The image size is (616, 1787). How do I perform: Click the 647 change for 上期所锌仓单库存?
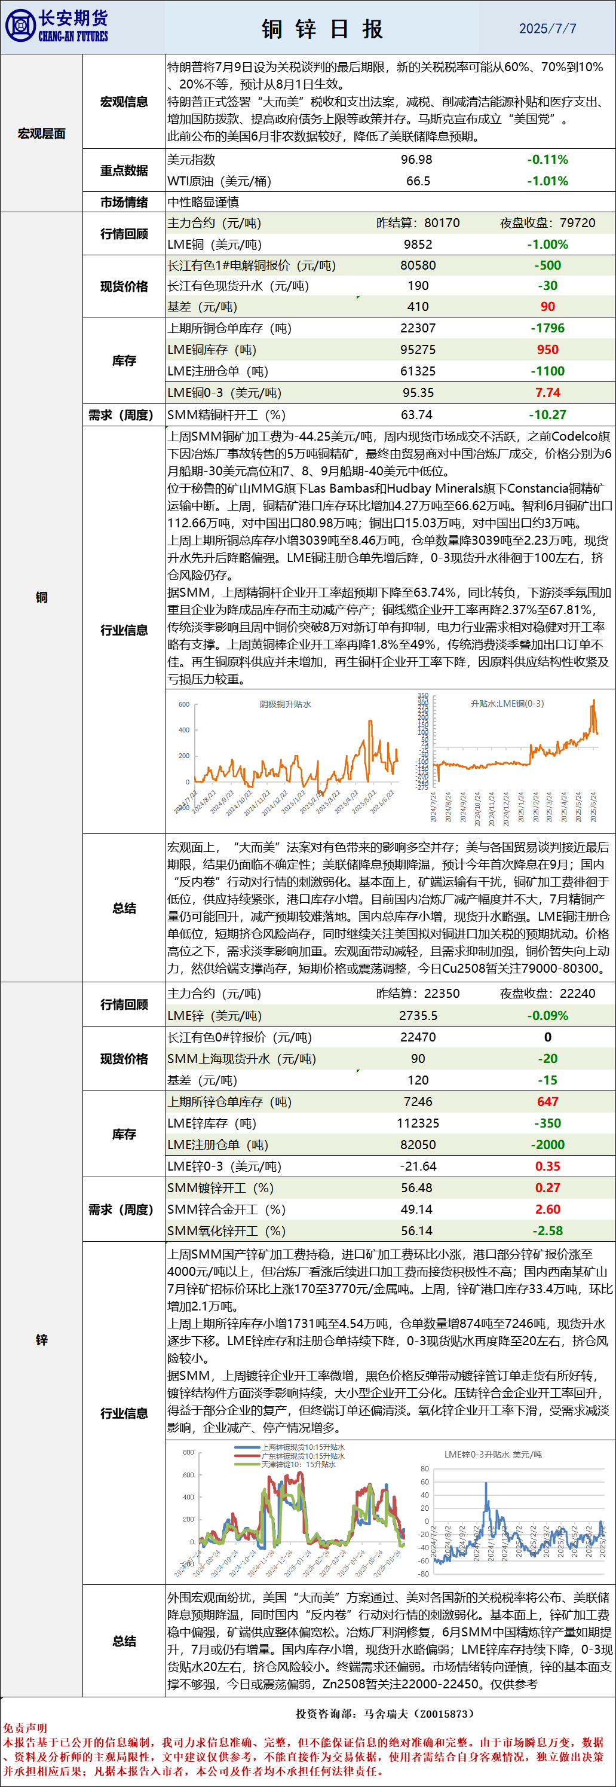click(547, 1102)
